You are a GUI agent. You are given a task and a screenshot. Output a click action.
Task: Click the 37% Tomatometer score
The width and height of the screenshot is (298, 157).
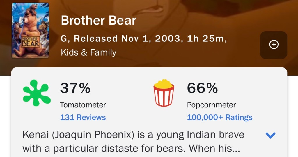pyautogui.click(x=75, y=88)
